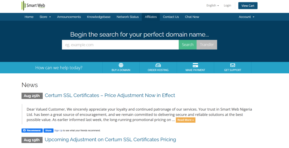This screenshot has height=148, width=289.
Task: Click the Get Support envelope icon
Action: [x=233, y=65]
